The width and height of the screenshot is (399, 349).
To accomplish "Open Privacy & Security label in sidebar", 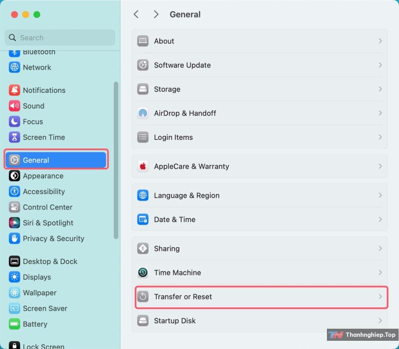I will [53, 239].
